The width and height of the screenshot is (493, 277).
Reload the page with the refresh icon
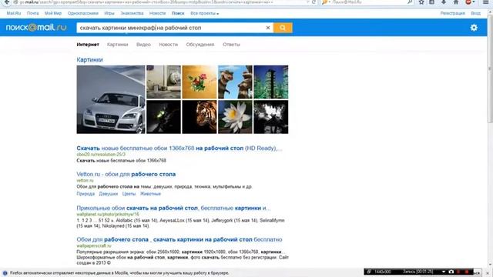314,2
